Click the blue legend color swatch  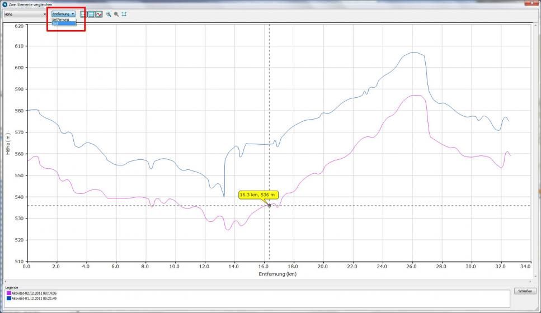(x=9, y=298)
